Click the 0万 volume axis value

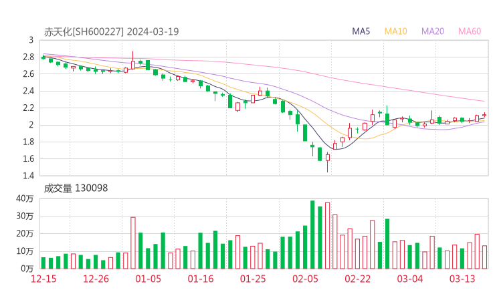(x=27, y=269)
